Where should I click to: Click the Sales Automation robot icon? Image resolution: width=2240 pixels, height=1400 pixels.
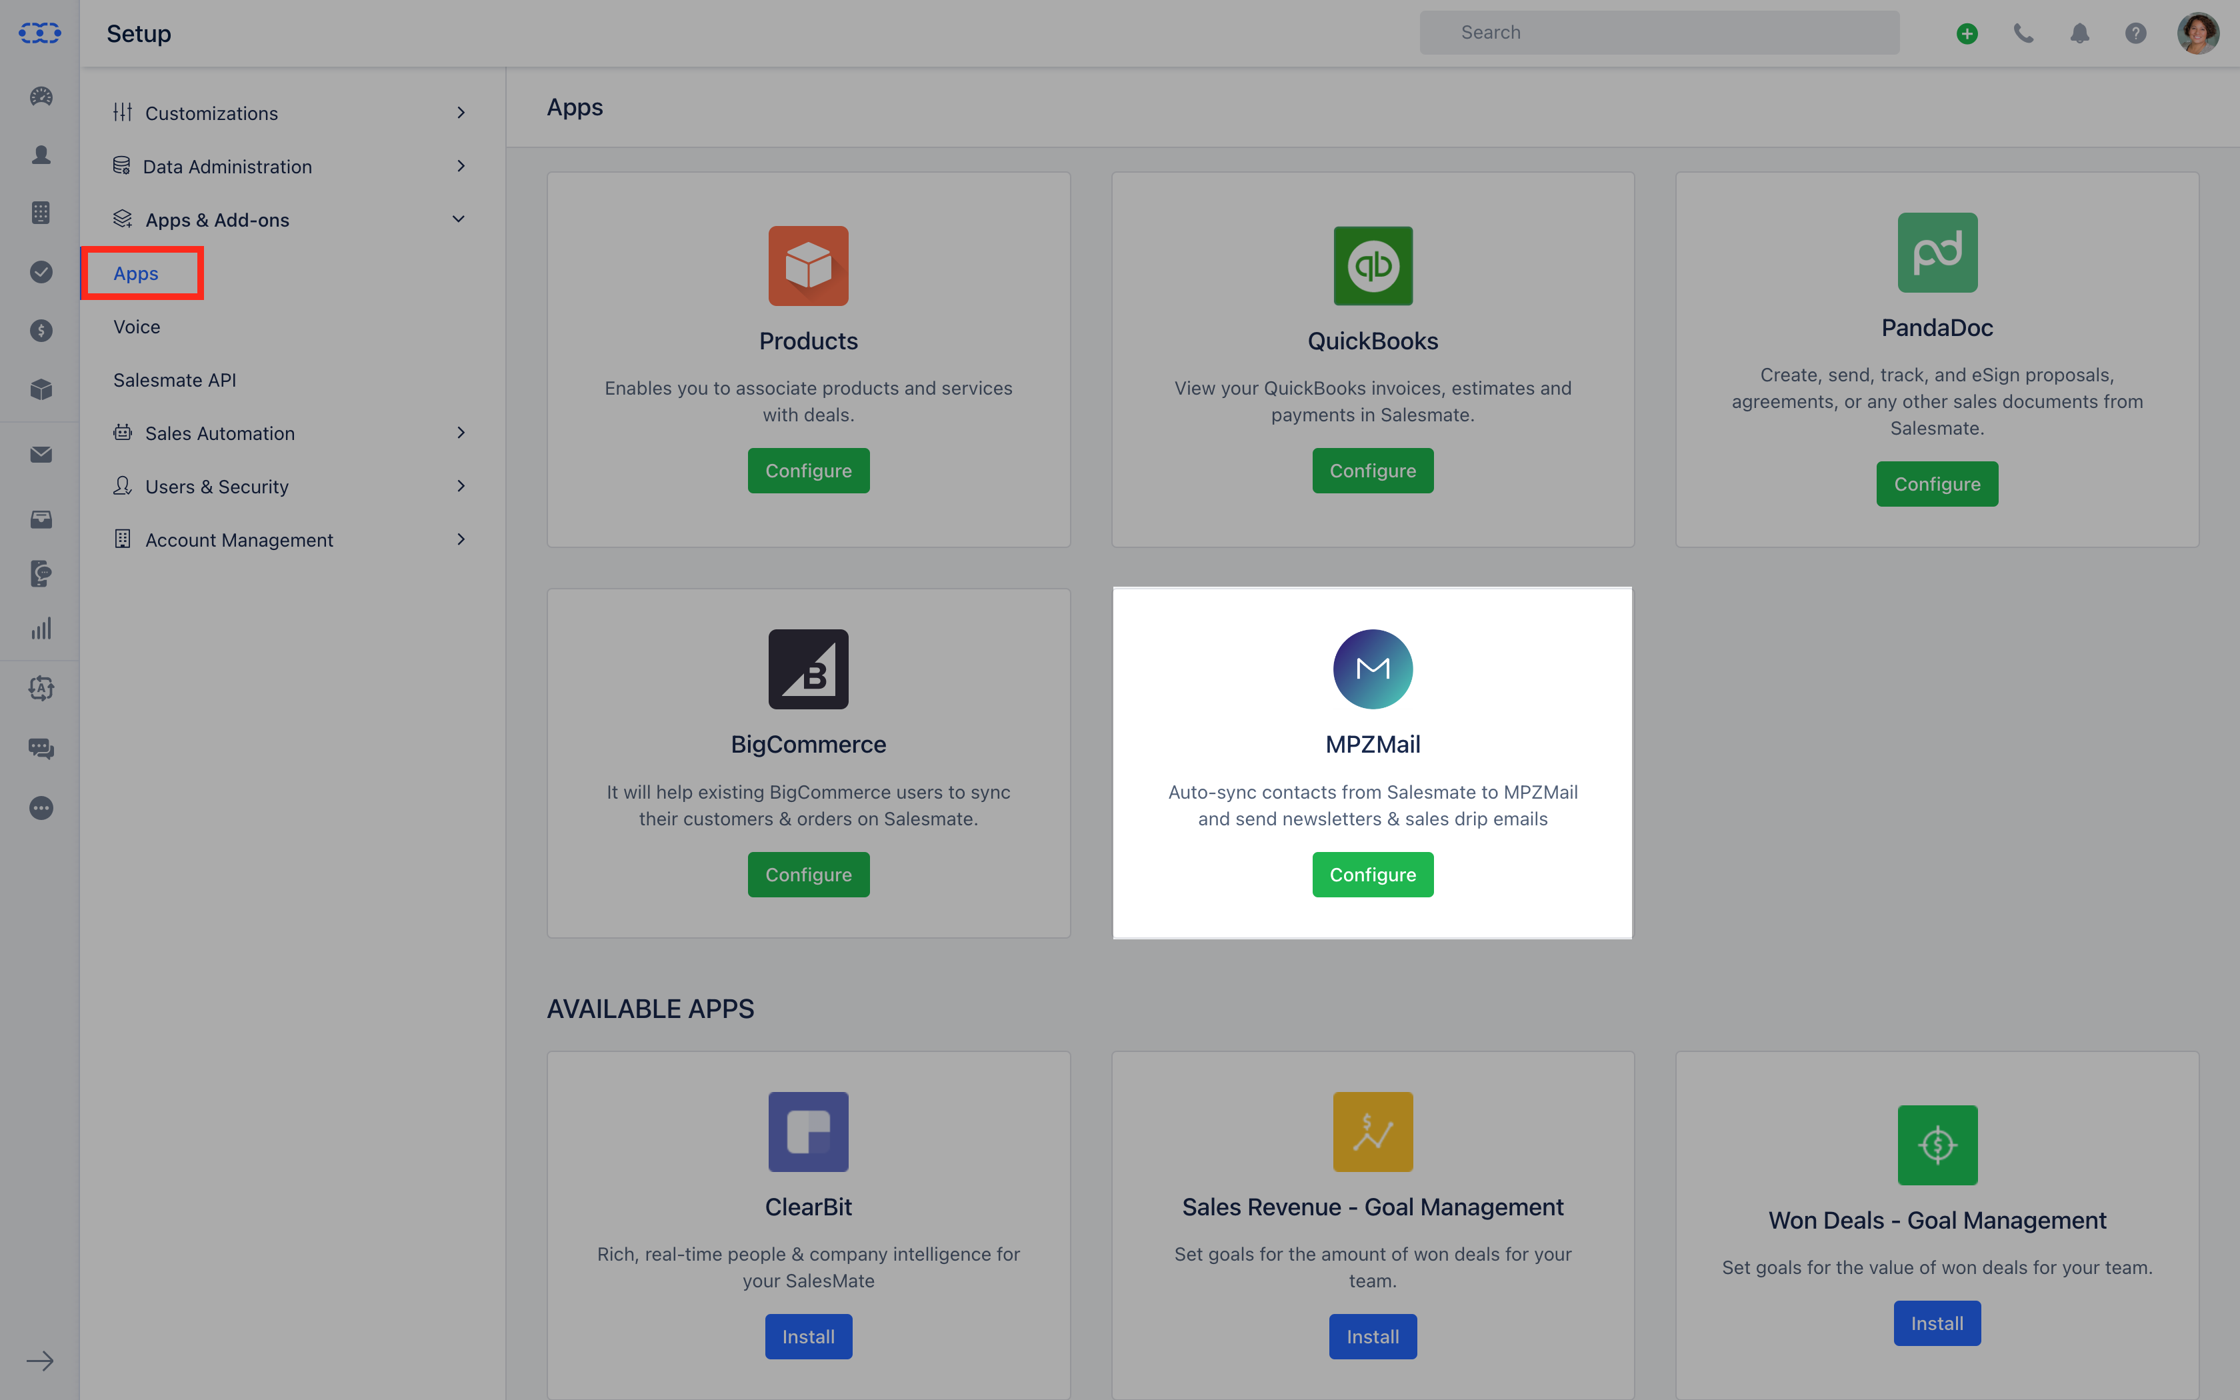[x=122, y=433]
